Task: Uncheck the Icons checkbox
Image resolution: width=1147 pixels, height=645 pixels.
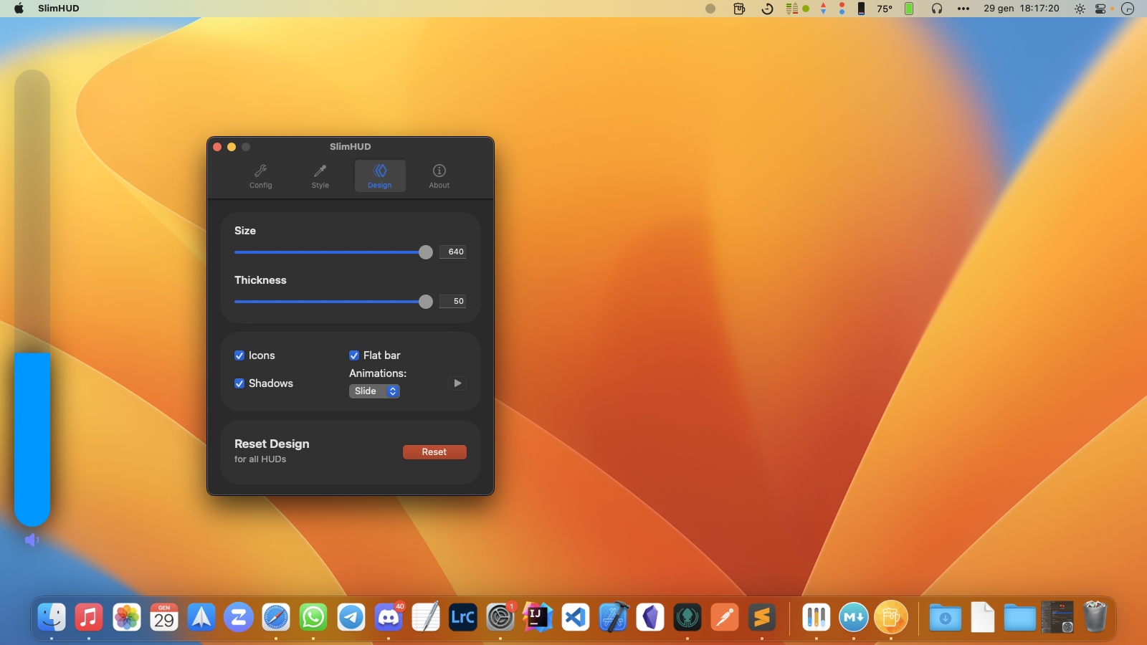Action: point(239,355)
